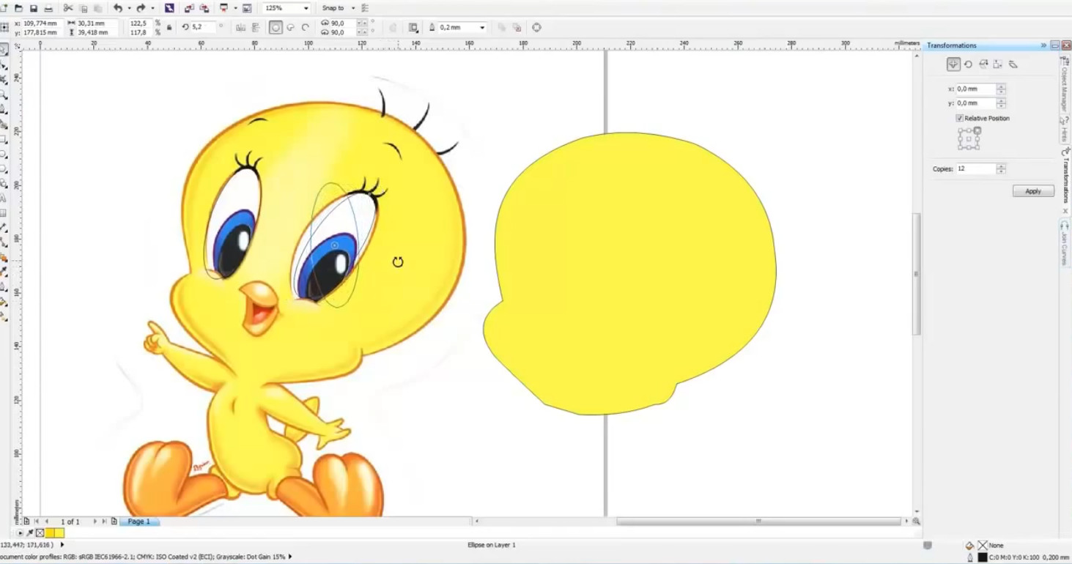1072x564 pixels.
Task: Open the Join Curves docker tab
Action: point(1065,244)
